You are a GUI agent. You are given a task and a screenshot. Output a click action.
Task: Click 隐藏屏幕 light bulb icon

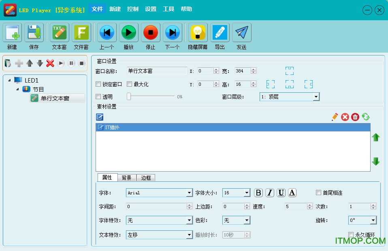coord(198,32)
